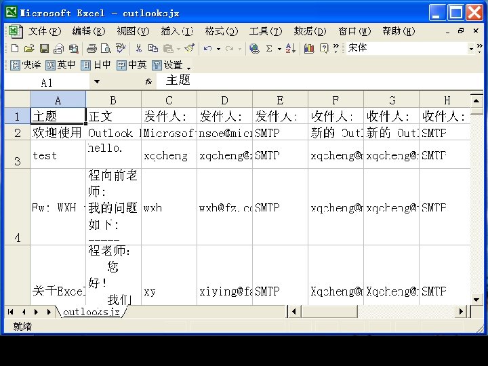
Task: Click the 快译 translation icon
Action: click(25, 65)
